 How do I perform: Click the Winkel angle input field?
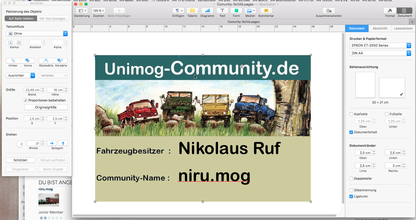point(33,143)
